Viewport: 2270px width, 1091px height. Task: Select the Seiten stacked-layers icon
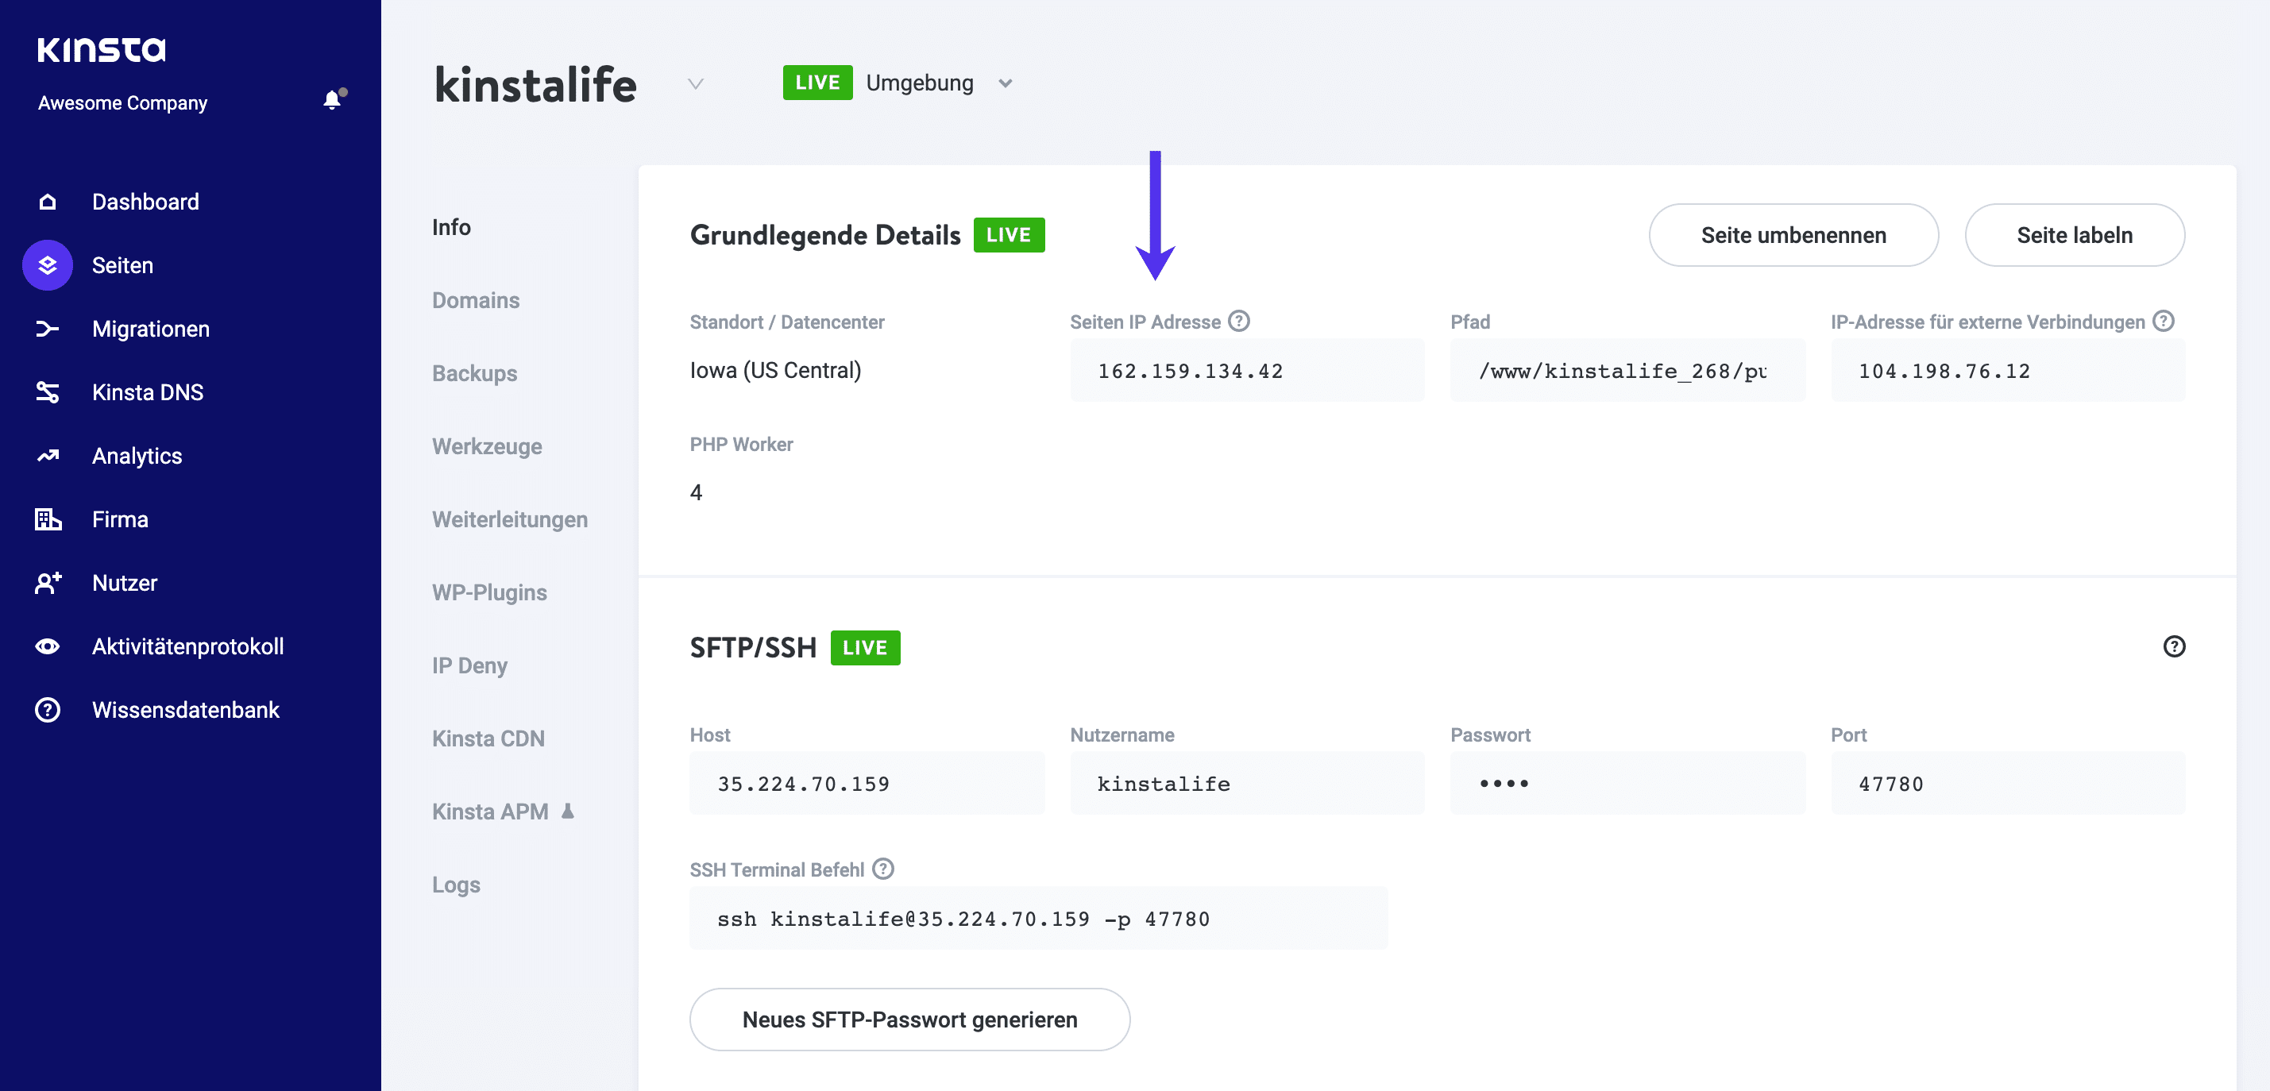coord(47,264)
